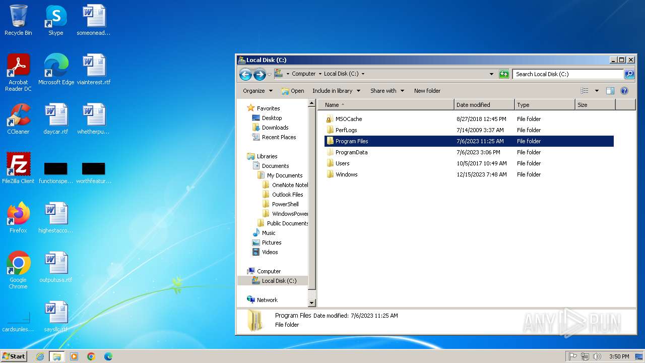Select the Microsoft Edge desktop shortcut

pyautogui.click(x=56, y=70)
